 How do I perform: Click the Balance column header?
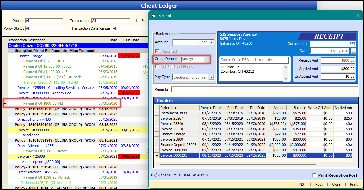click(297, 108)
